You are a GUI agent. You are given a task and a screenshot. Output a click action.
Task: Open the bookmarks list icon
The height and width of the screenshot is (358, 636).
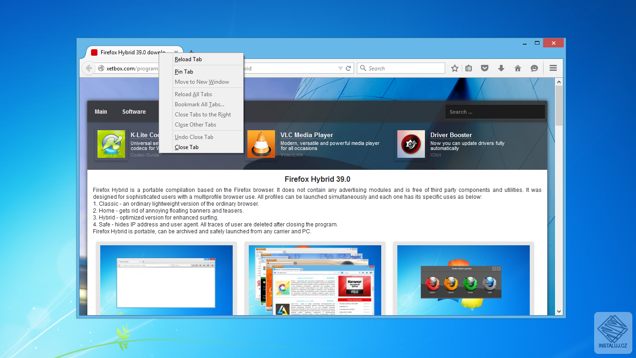pyautogui.click(x=469, y=68)
